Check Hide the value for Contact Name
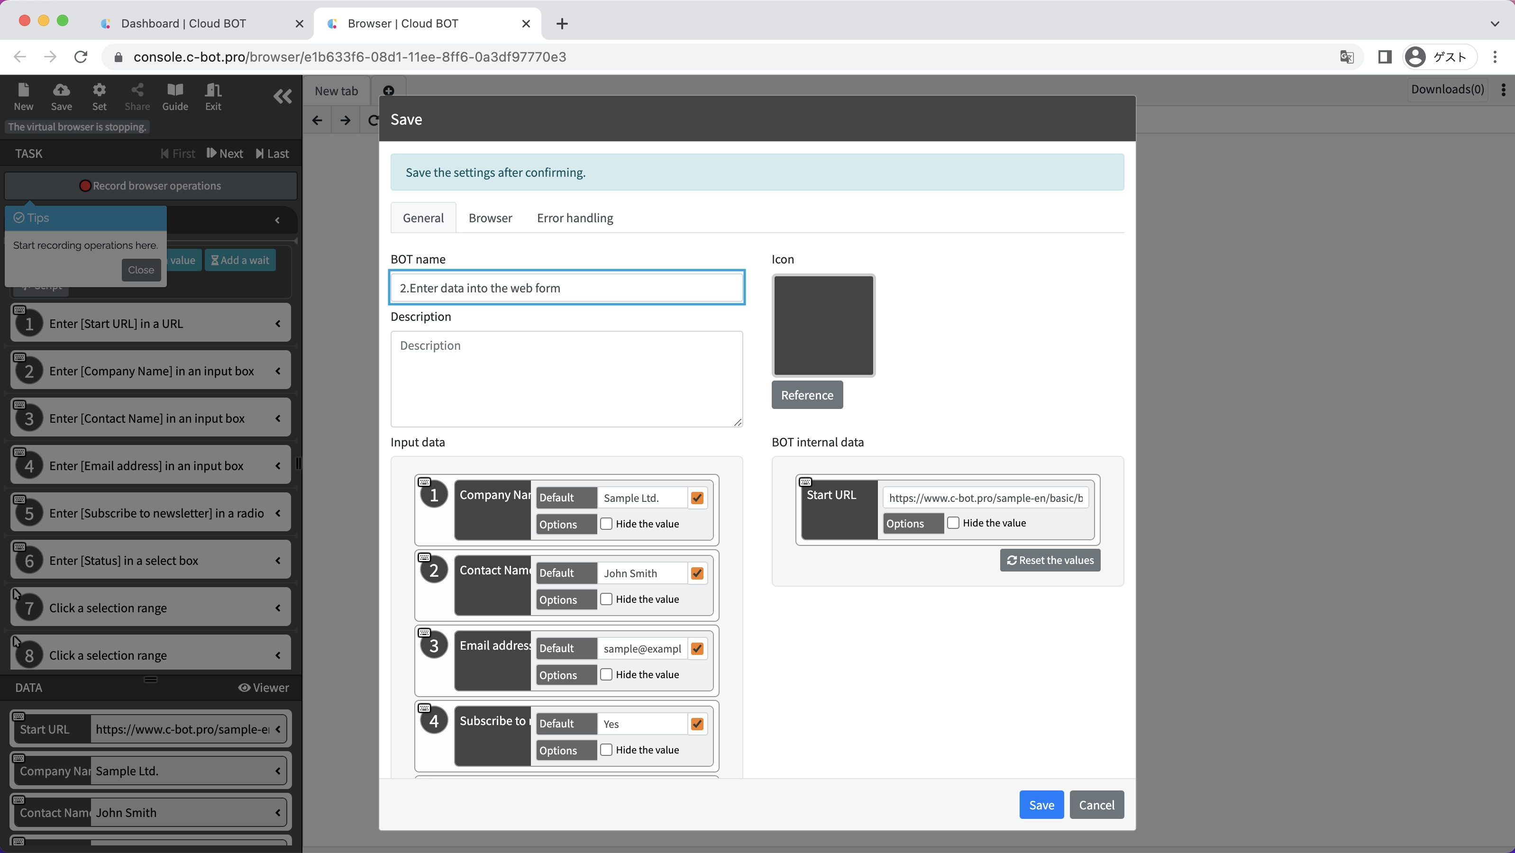Screen dimensions: 1515x853 [606, 599]
